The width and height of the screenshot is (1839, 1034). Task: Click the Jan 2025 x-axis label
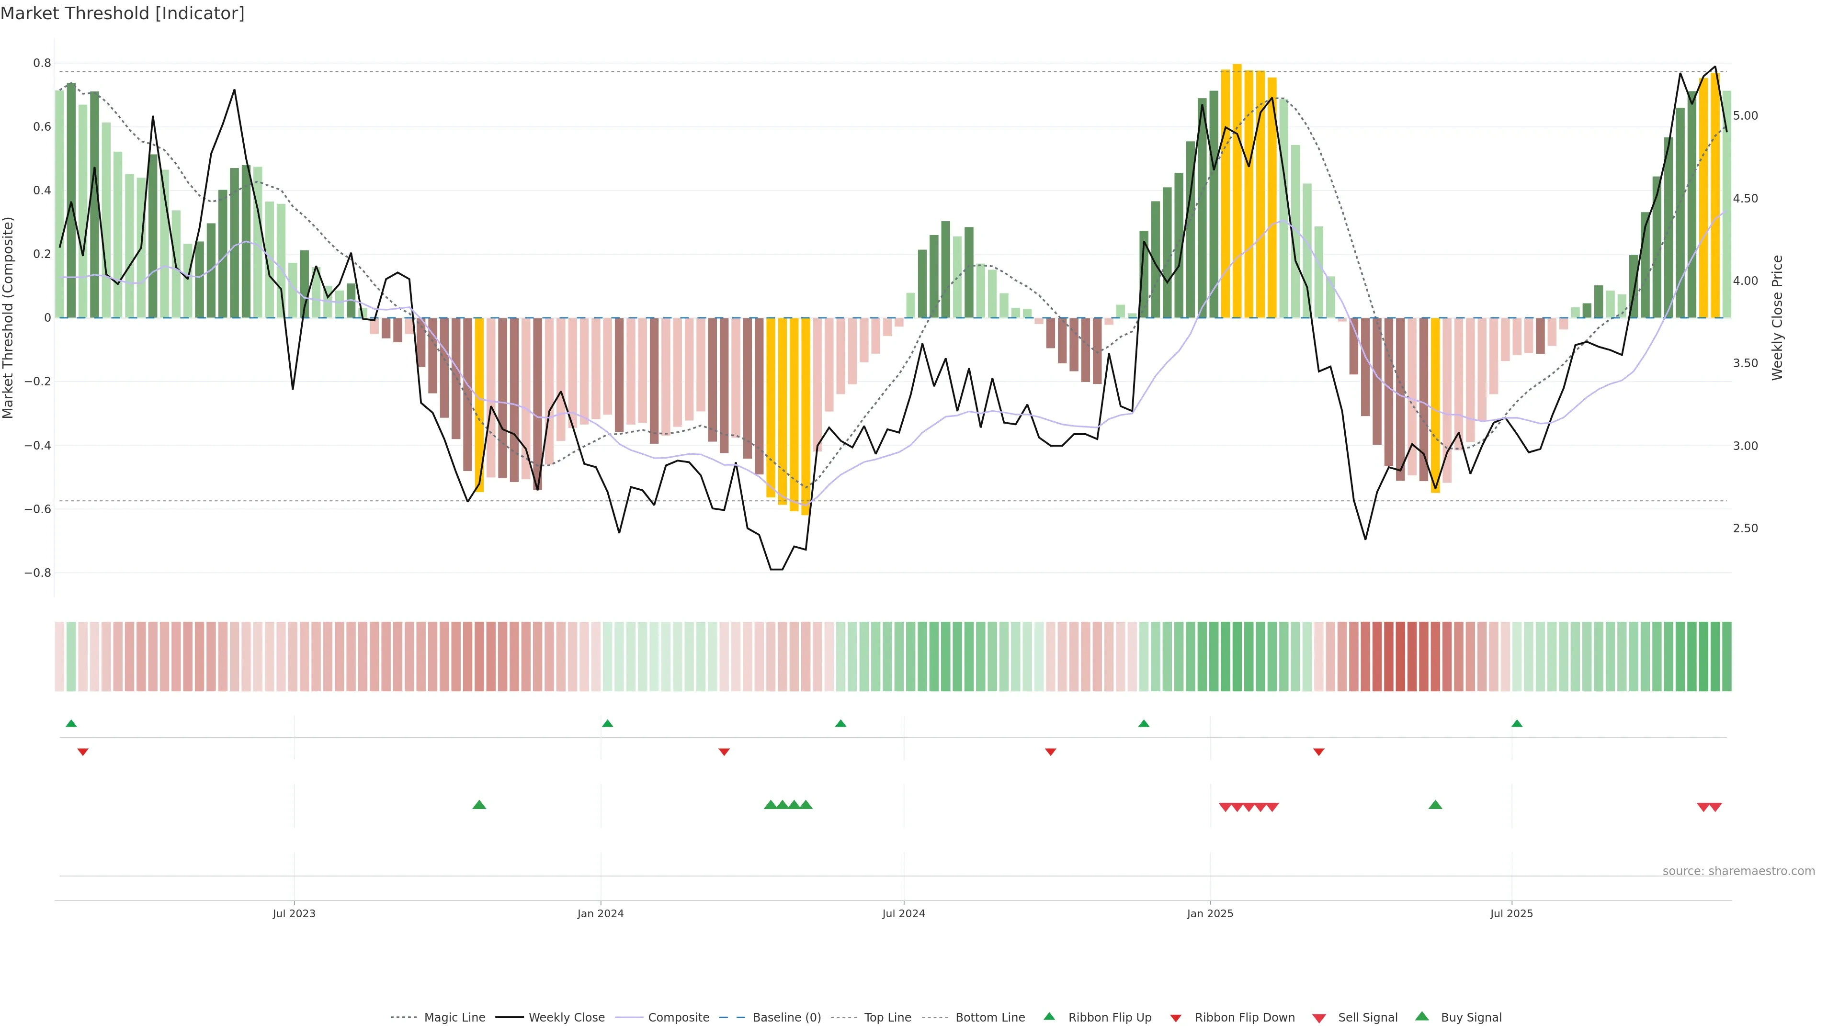(1210, 913)
